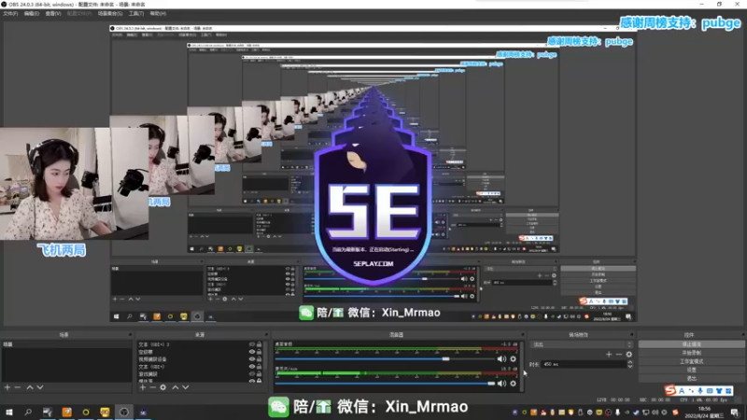Undock the audio mixer panel via header icon
This screenshot has height=420, width=747.
523,335
